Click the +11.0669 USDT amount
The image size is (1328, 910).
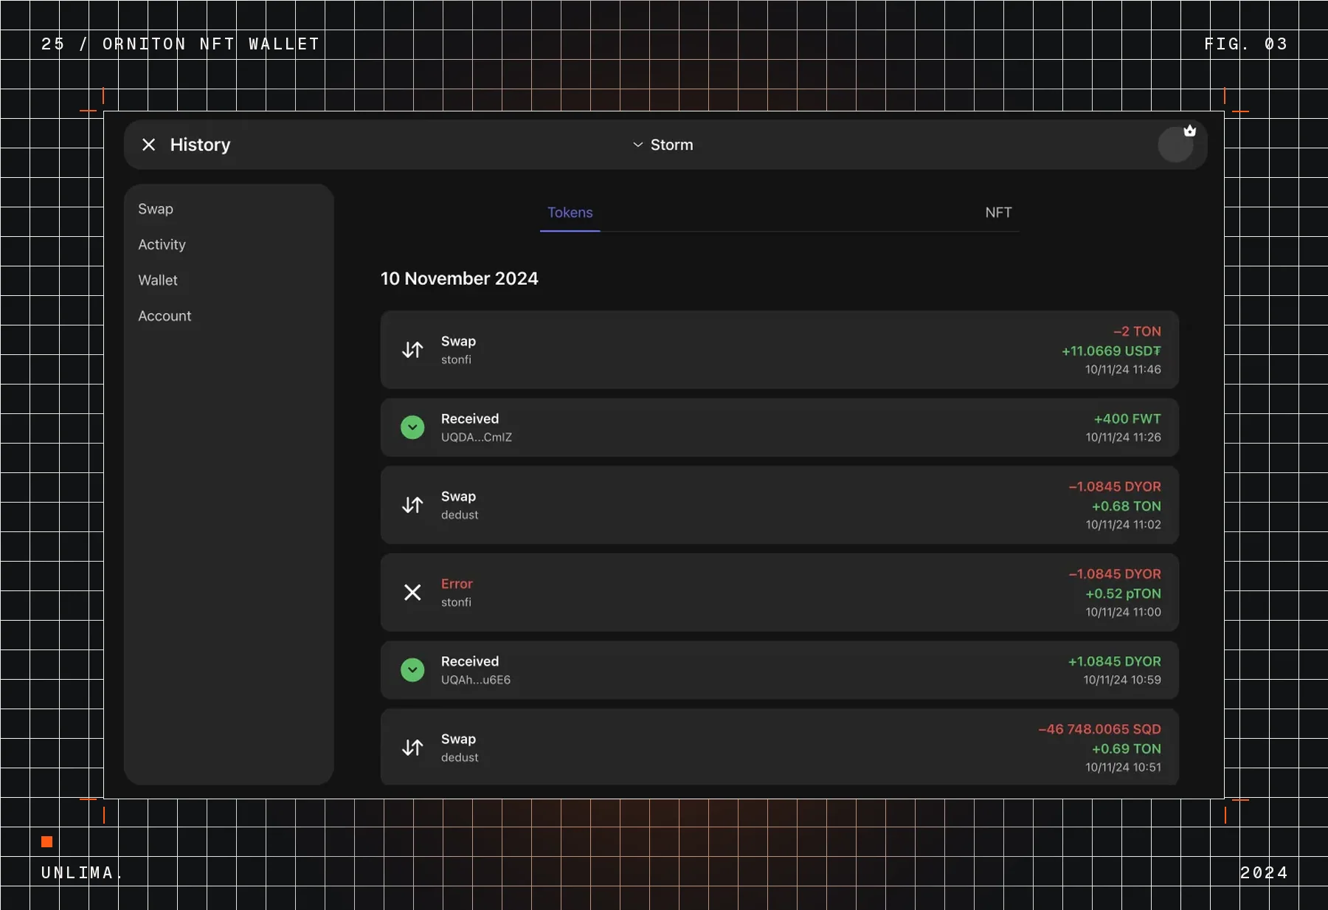[1111, 351]
